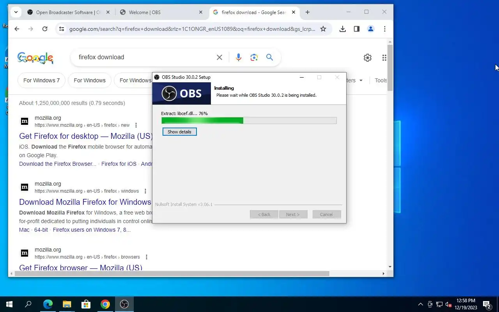The image size is (499, 312).
Task: Search by image with Google Lens icon
Action: pos(254,57)
